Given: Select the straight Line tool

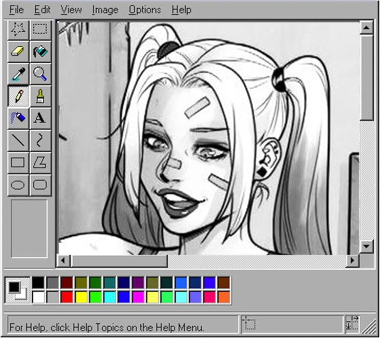Looking at the screenshot, I should coord(18,140).
